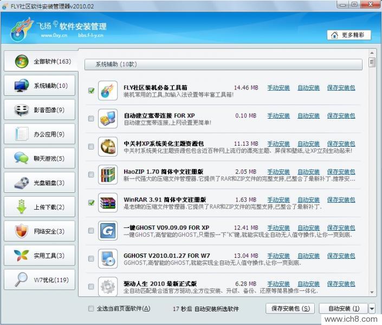
Task: Click 自动安装 link for 驱动人生 2010
Action: [x=309, y=284]
